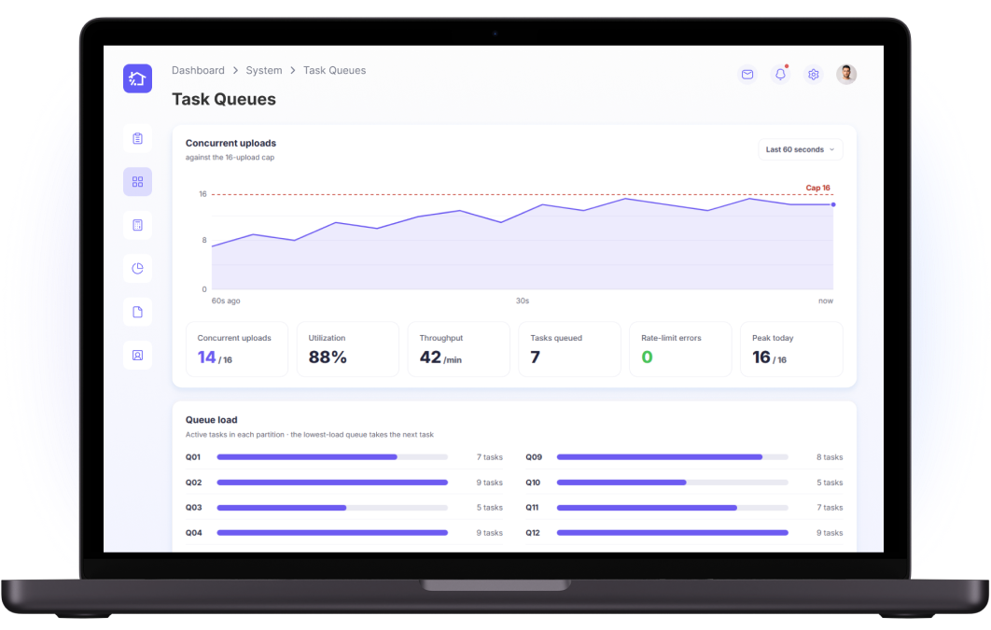Click the home logo icon
Viewport: 991px width, 630px height.
[137, 78]
